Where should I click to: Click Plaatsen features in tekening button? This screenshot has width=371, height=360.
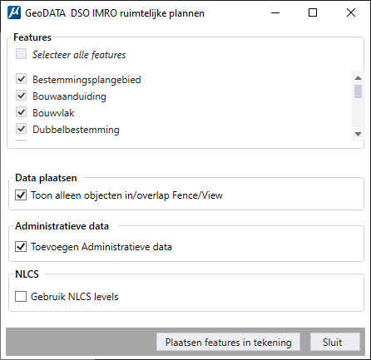228,342
